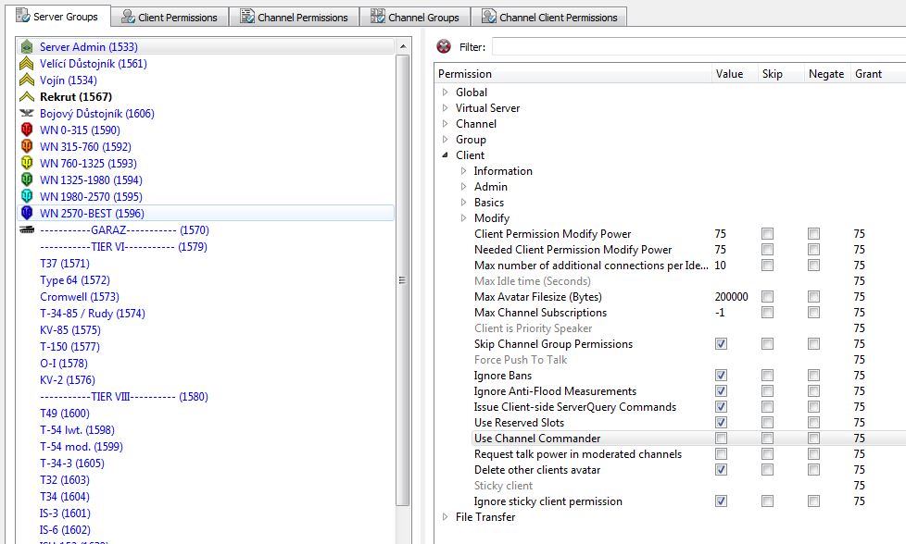Image resolution: width=906 pixels, height=544 pixels.
Task: Collapse the Client permission category
Action: point(446,155)
